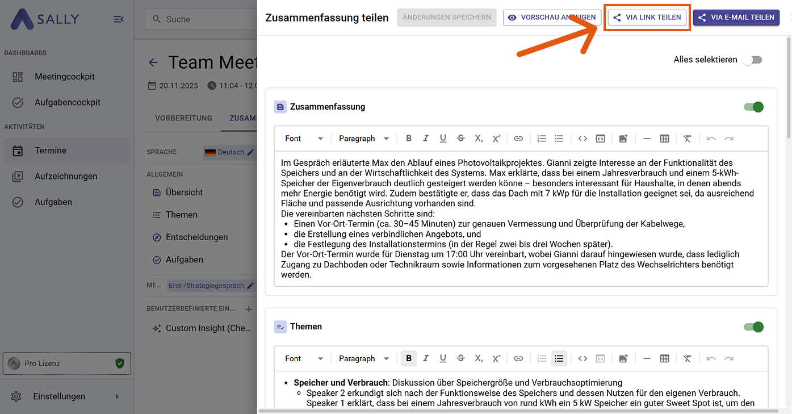
Task: Clear formatting in Zusammenfassung editor
Action: 687,139
